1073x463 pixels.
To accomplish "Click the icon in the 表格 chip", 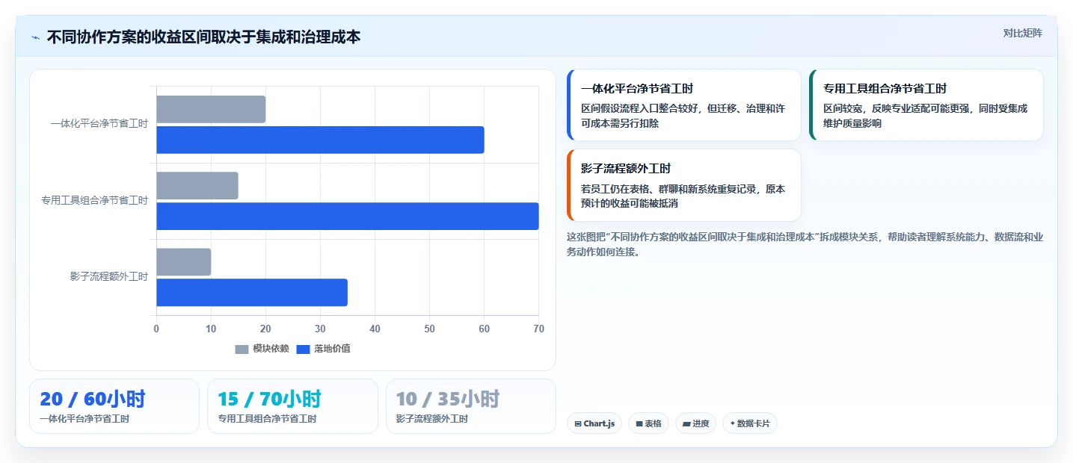I will pyautogui.click(x=639, y=424).
